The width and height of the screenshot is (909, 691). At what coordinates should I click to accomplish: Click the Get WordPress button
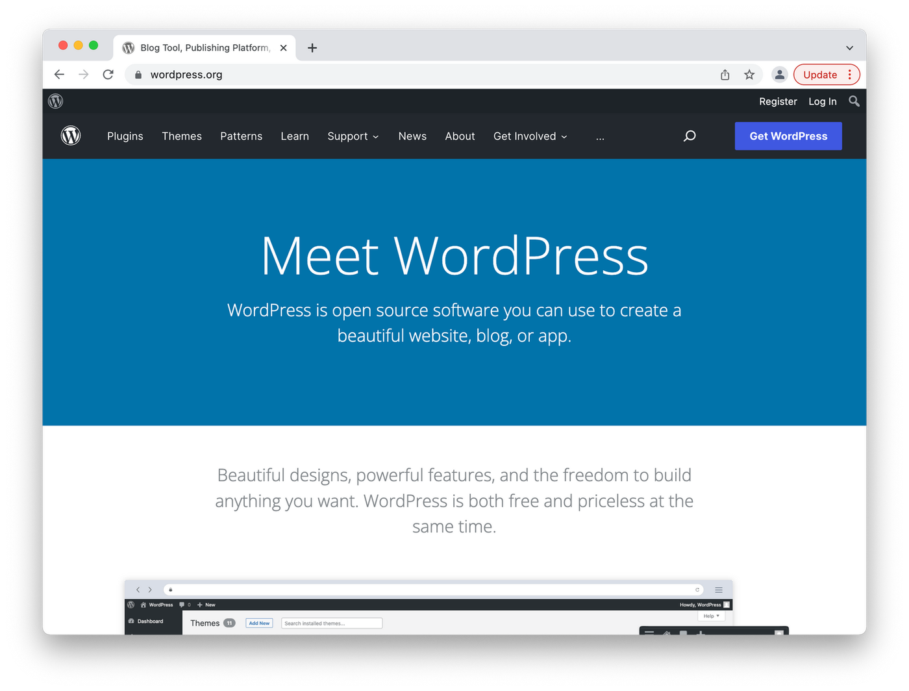pyautogui.click(x=788, y=136)
